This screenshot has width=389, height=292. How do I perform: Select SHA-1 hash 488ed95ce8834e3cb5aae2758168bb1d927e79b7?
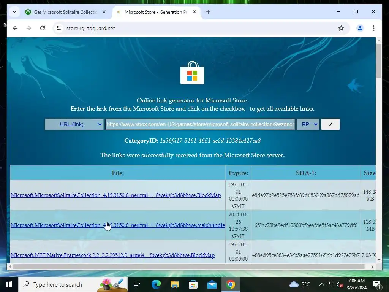306,255
